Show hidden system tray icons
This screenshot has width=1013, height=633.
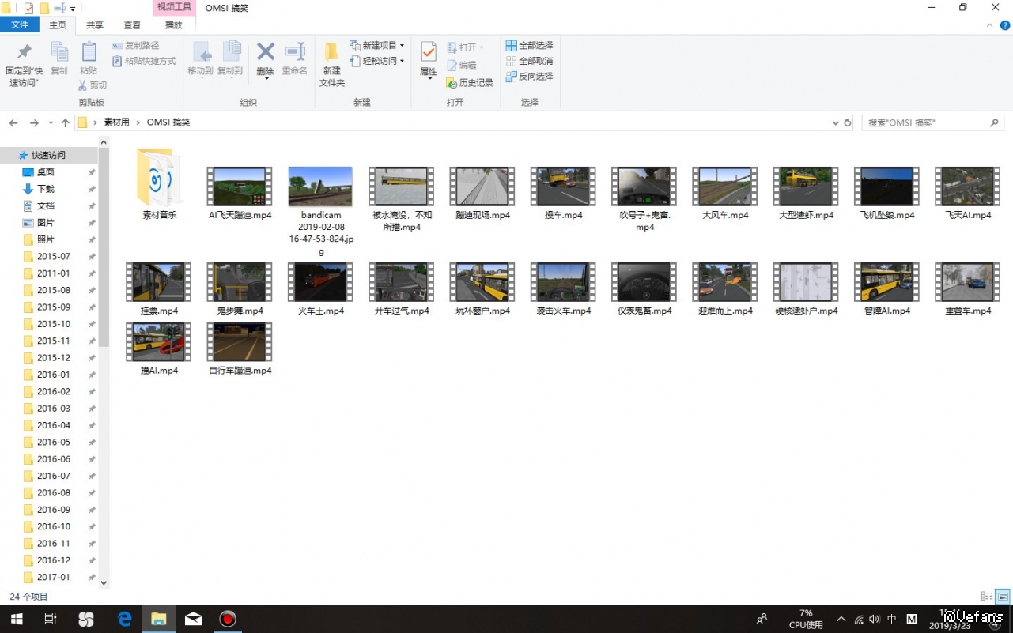pos(841,620)
